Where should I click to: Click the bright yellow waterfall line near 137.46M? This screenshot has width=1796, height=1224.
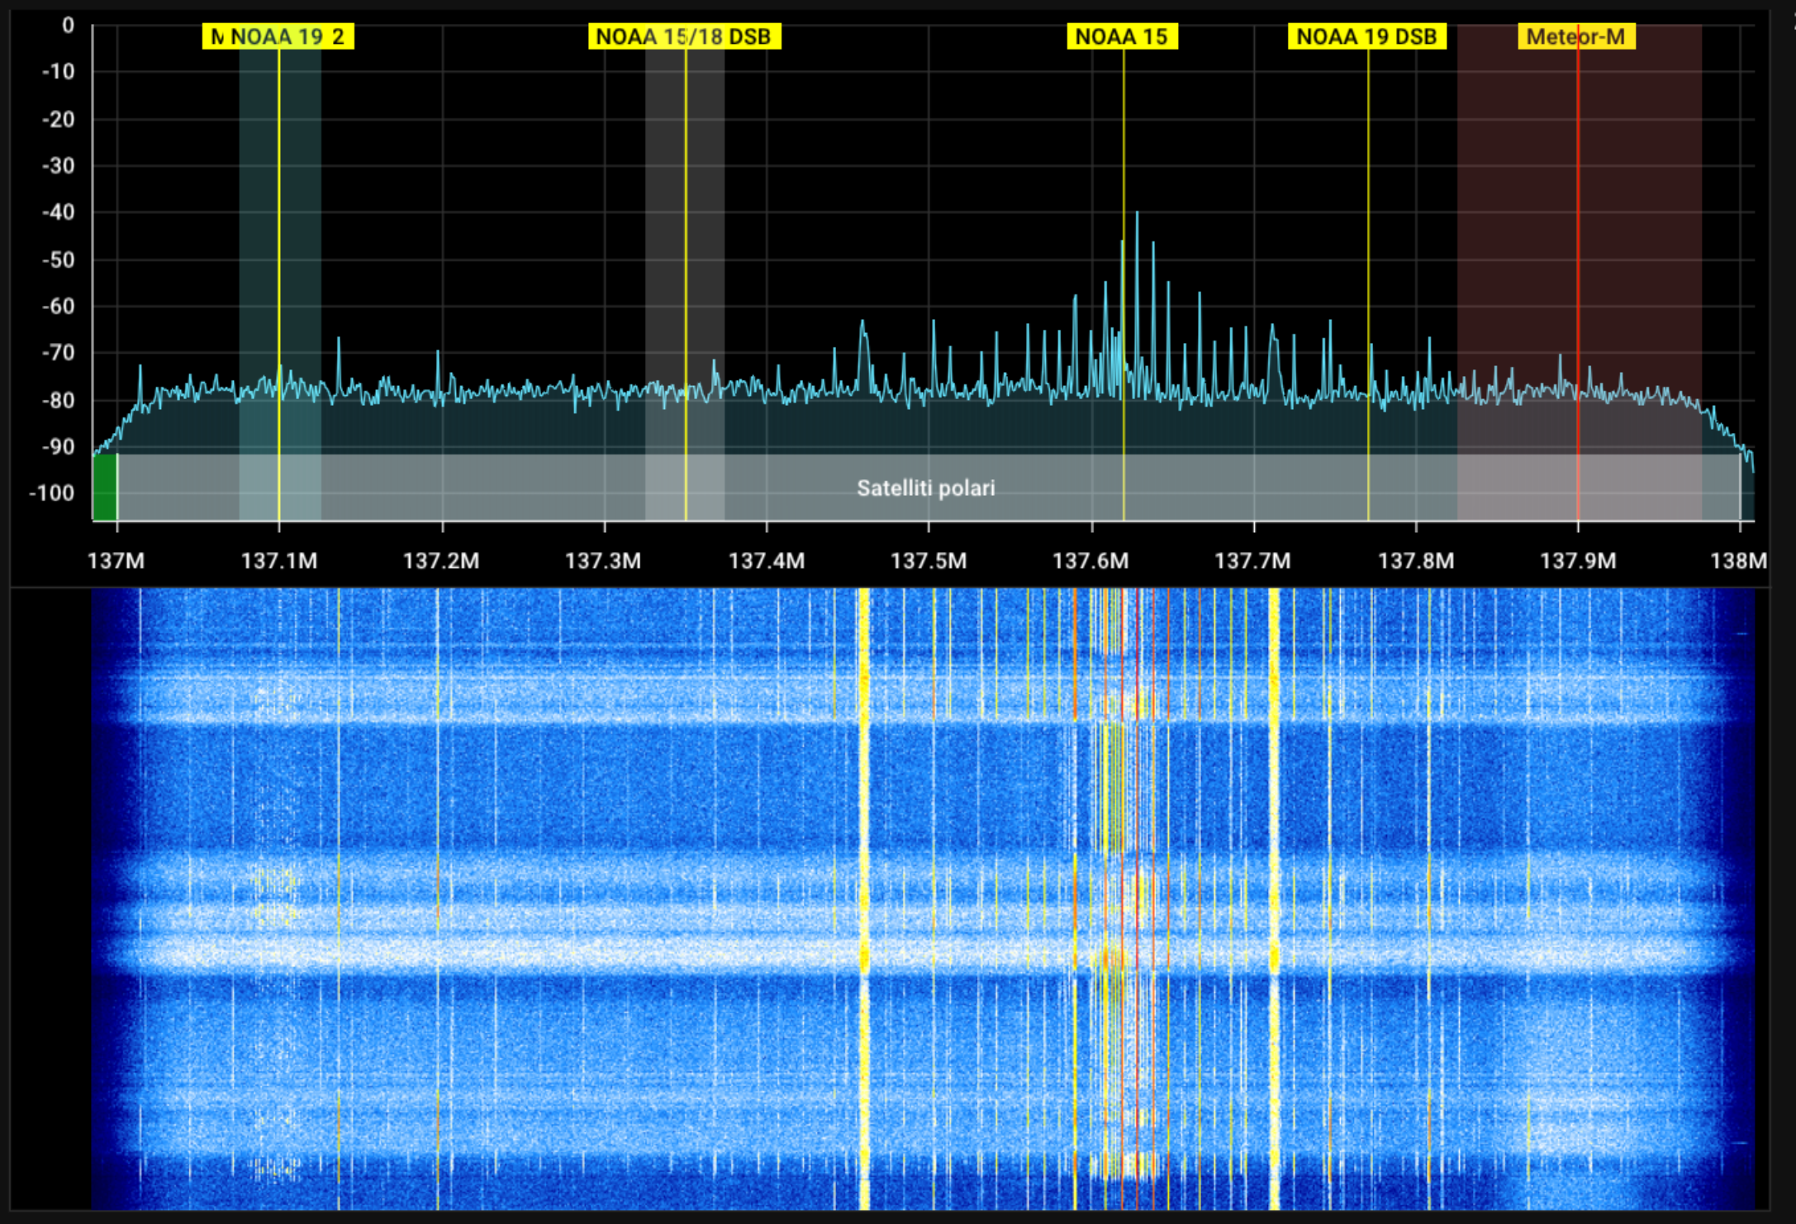(x=864, y=899)
